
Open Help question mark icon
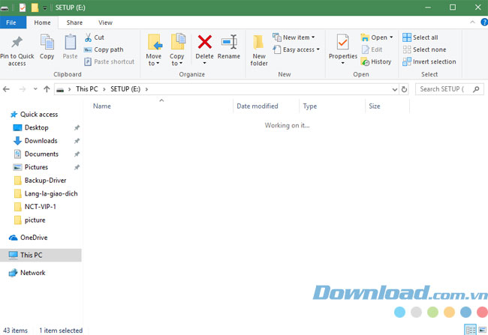click(x=484, y=22)
